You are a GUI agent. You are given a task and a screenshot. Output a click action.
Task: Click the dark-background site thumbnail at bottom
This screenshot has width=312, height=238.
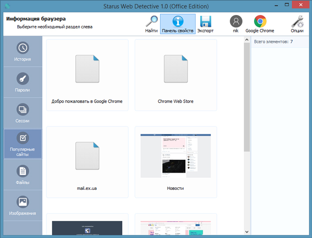pos(87,228)
